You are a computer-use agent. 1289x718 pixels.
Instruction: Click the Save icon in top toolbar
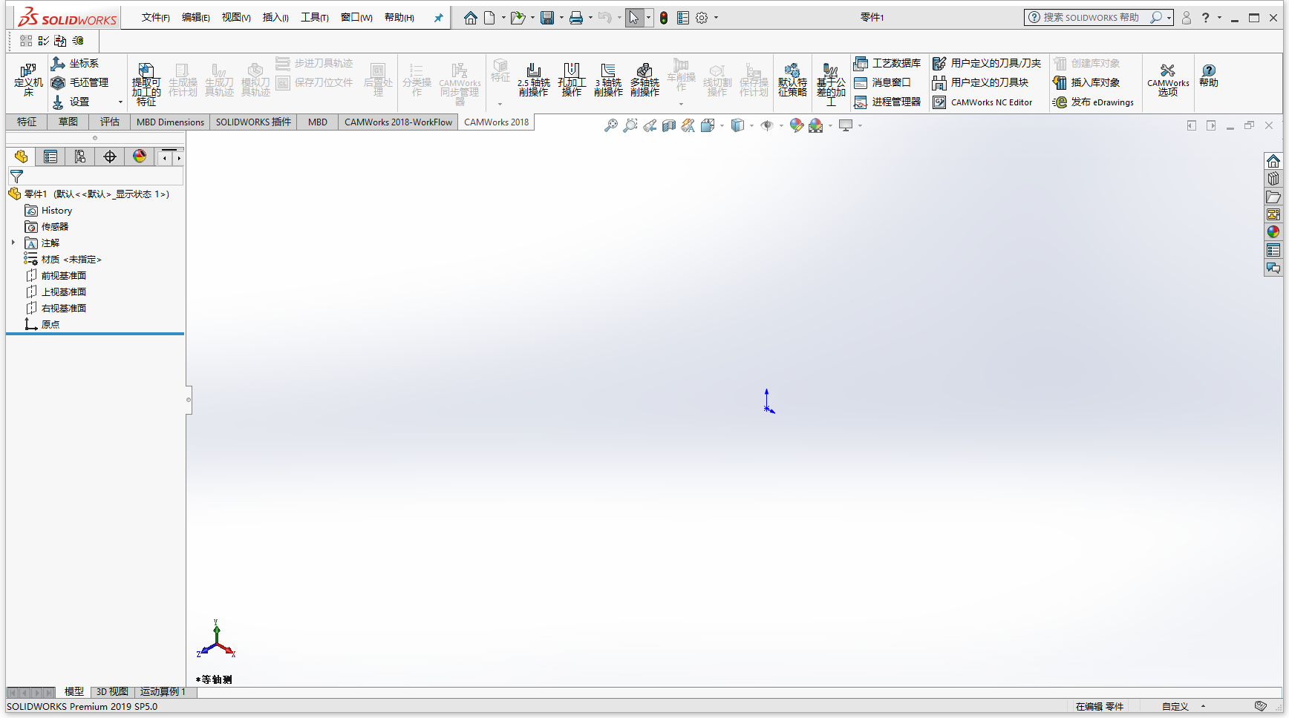click(547, 18)
